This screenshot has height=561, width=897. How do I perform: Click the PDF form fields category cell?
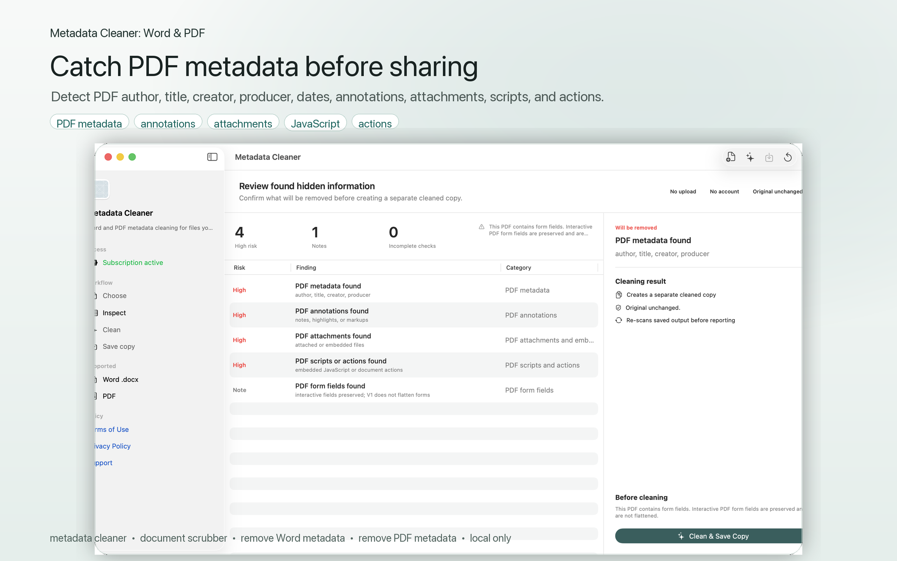(529, 390)
